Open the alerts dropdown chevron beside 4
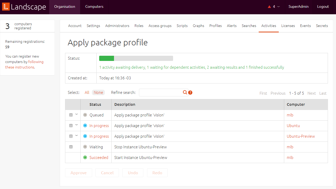 click(278, 7)
